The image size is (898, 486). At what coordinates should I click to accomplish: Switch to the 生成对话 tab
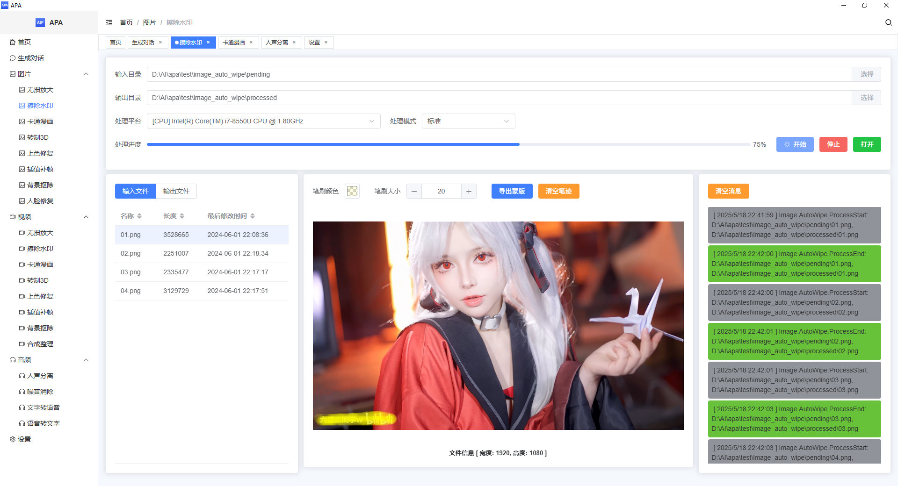coord(143,43)
